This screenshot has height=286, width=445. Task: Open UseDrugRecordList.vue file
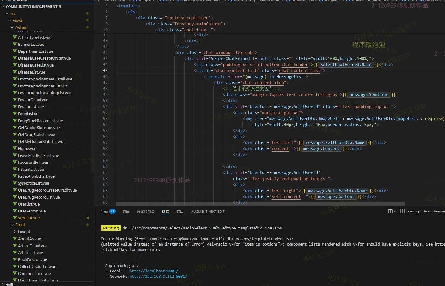click(x=39, y=197)
